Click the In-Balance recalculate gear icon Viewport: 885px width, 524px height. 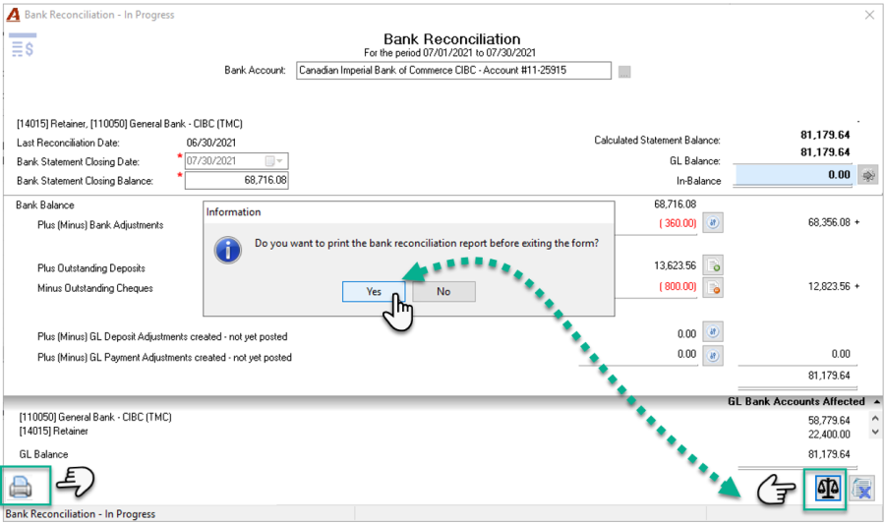[x=868, y=175]
